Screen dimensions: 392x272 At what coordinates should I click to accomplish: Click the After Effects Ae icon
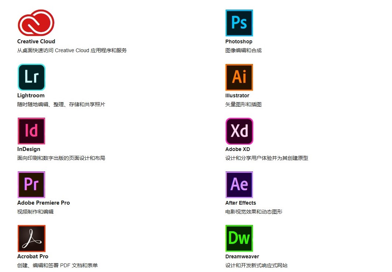(239, 185)
